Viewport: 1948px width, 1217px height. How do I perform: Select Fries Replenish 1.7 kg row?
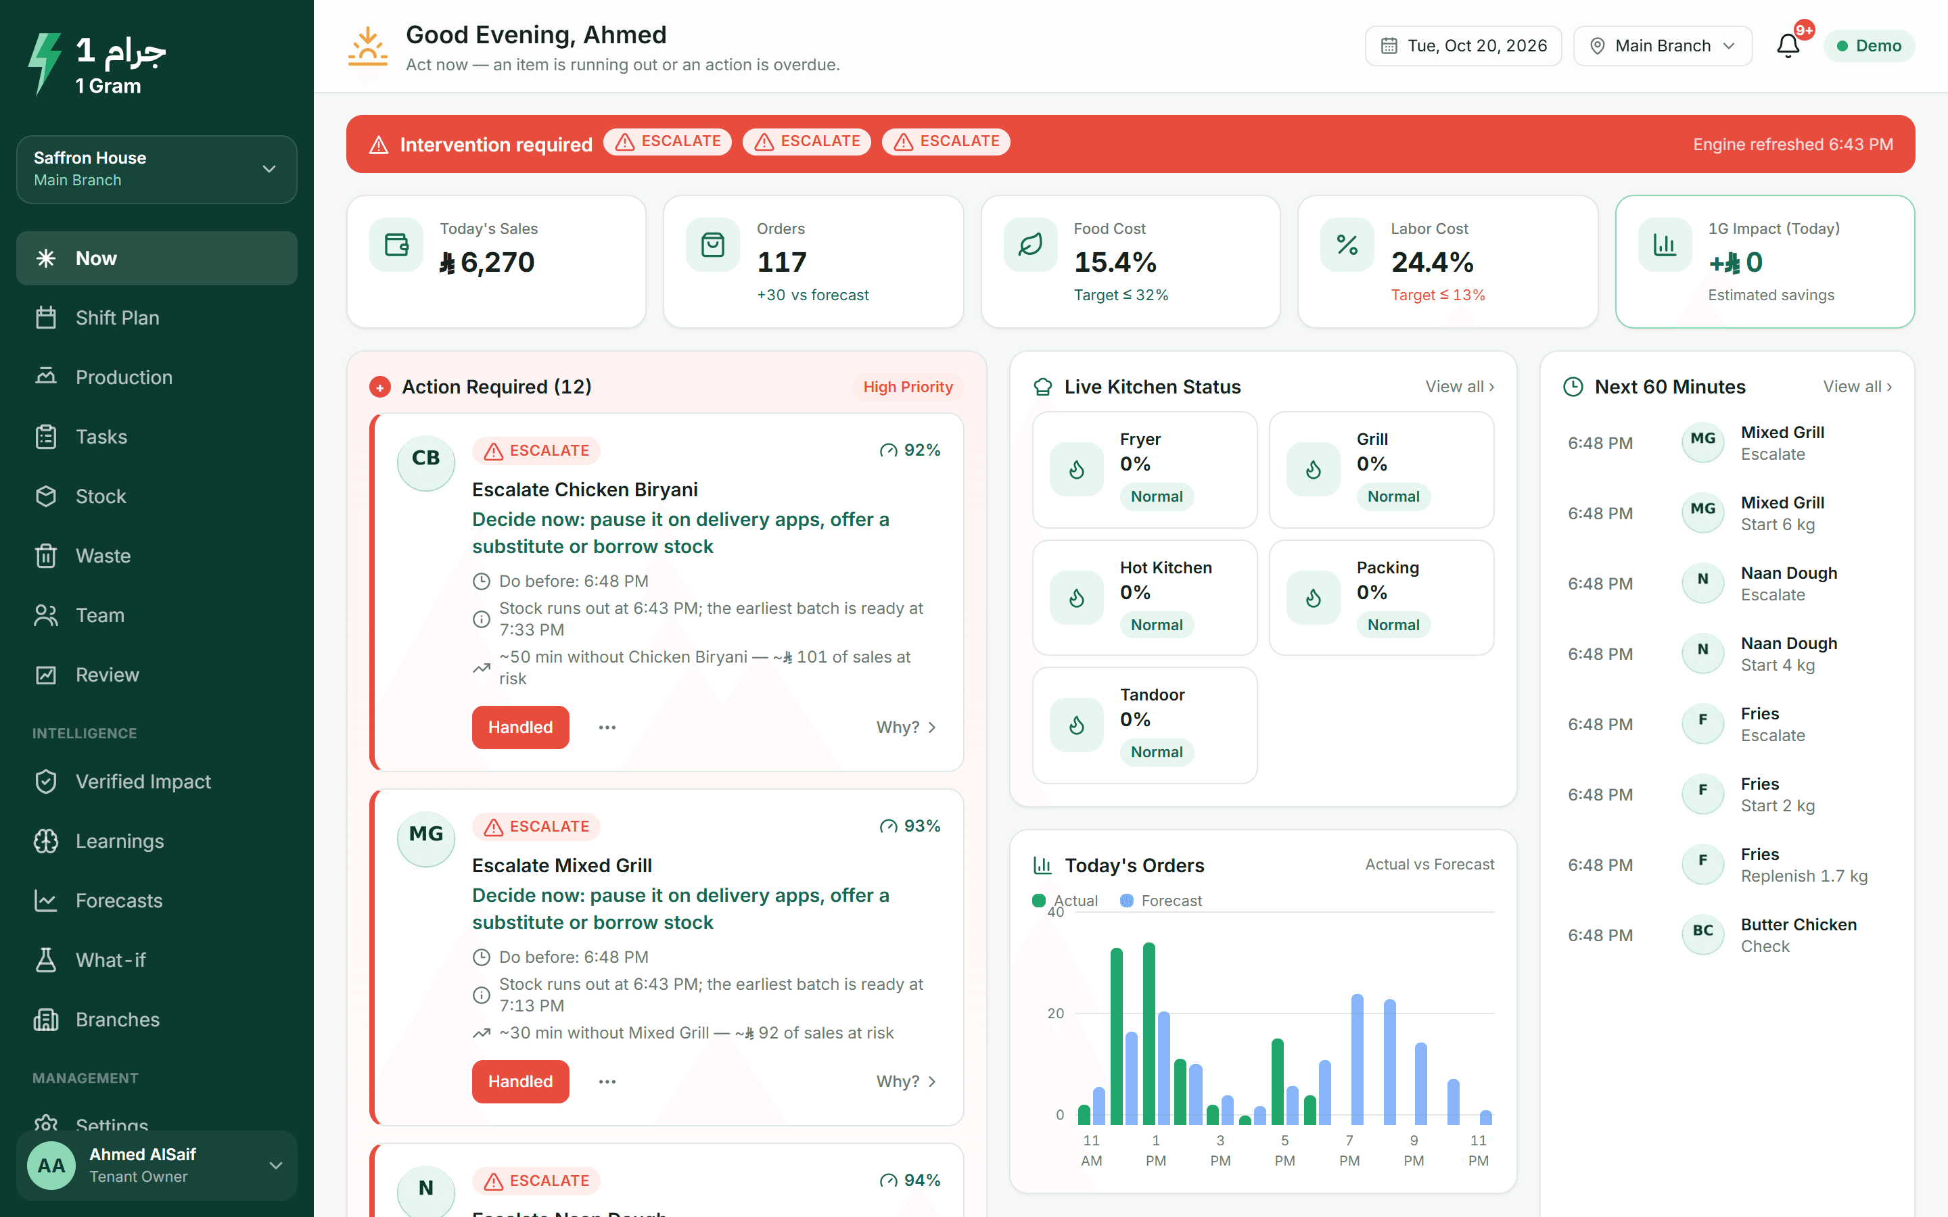pyautogui.click(x=1727, y=865)
